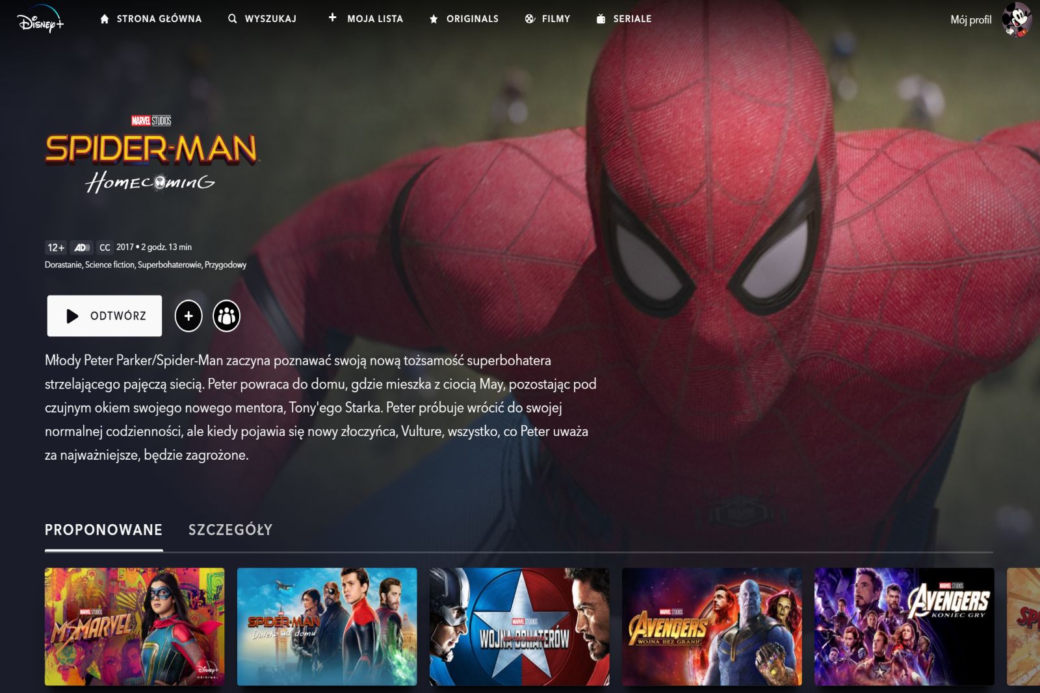Browse the Filmy section
The image size is (1040, 693).
(547, 19)
